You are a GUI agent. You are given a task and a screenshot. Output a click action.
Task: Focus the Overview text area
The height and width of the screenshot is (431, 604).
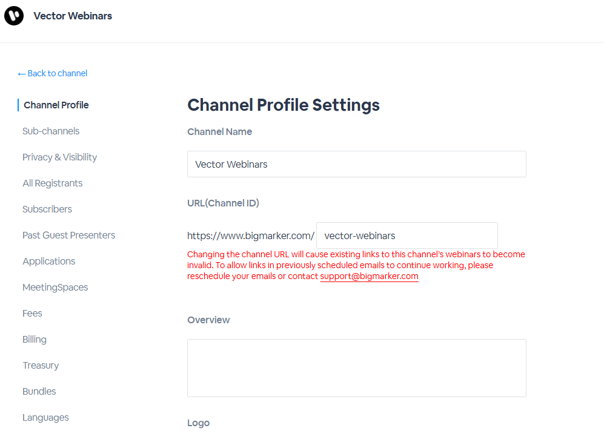[357, 368]
